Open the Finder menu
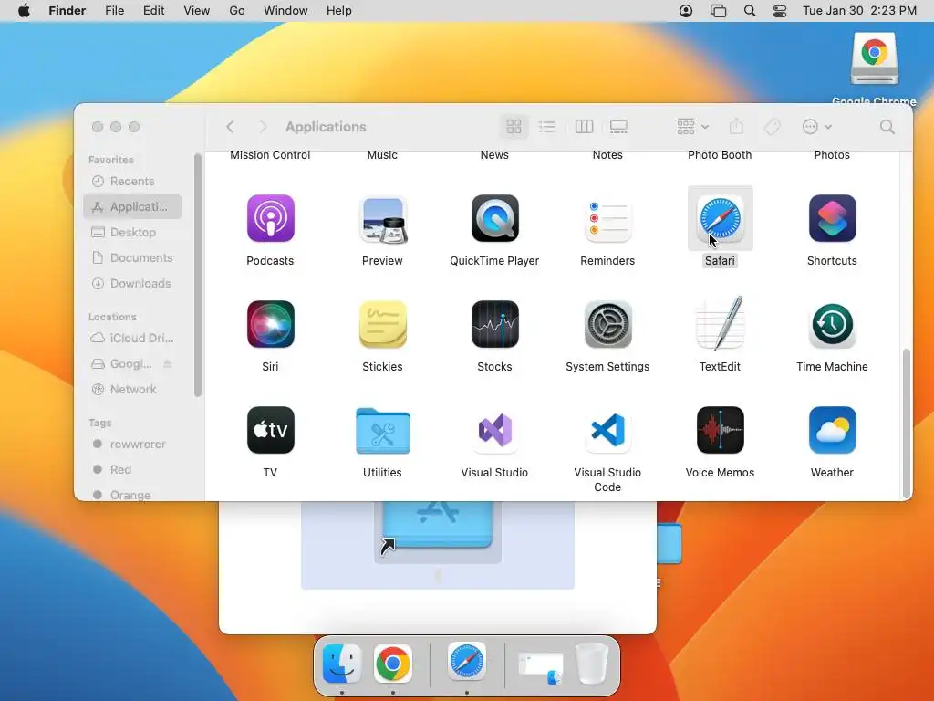 tap(67, 11)
